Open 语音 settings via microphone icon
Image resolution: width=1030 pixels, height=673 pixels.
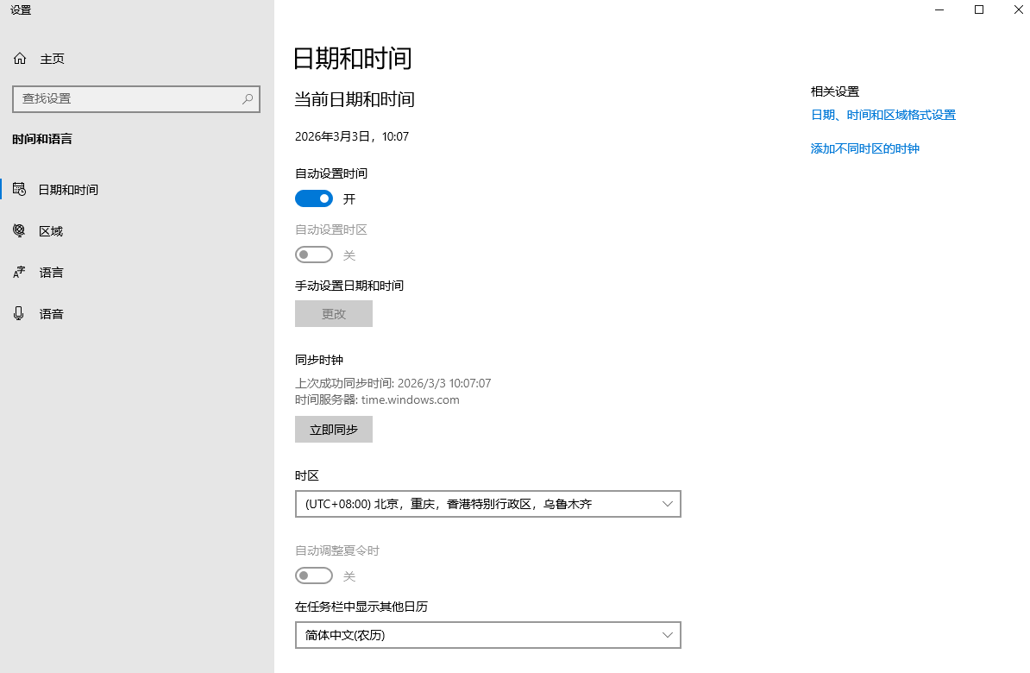[19, 313]
